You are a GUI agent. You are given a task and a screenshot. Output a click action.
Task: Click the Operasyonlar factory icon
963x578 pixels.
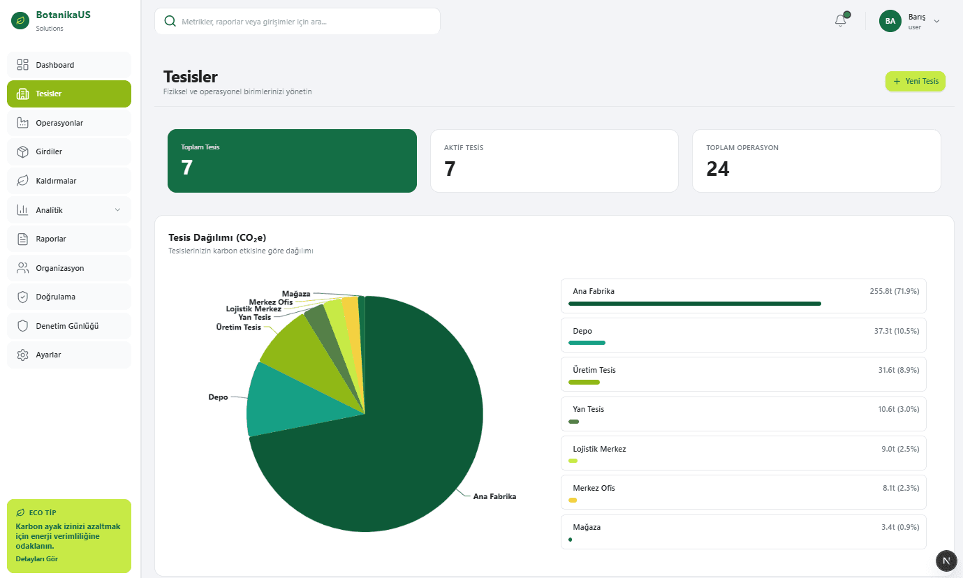[x=22, y=123]
